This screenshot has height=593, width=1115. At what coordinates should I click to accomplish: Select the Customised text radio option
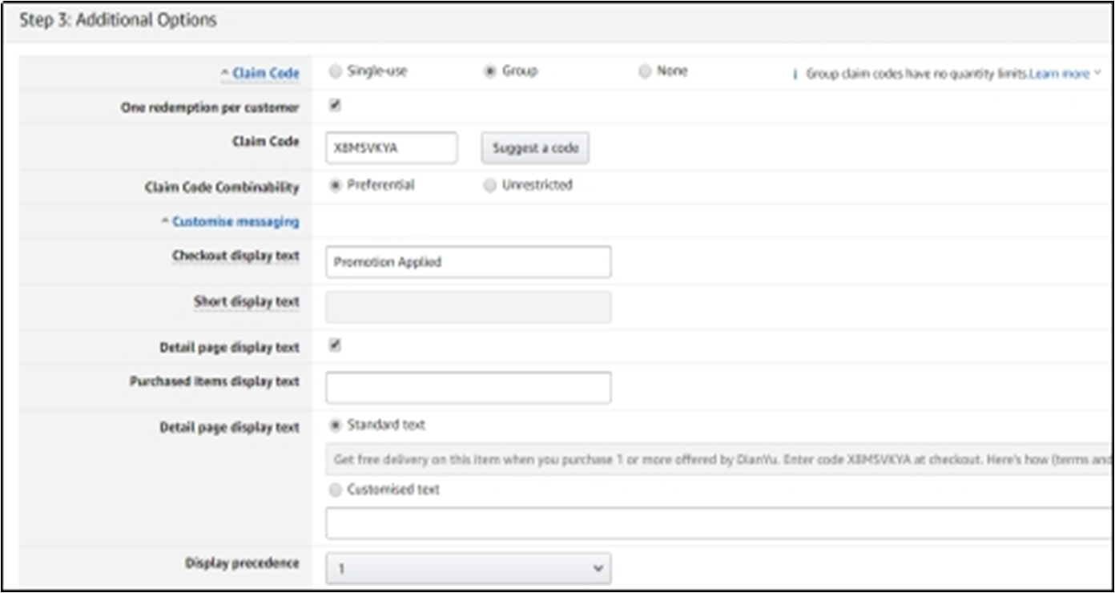pyautogui.click(x=336, y=490)
